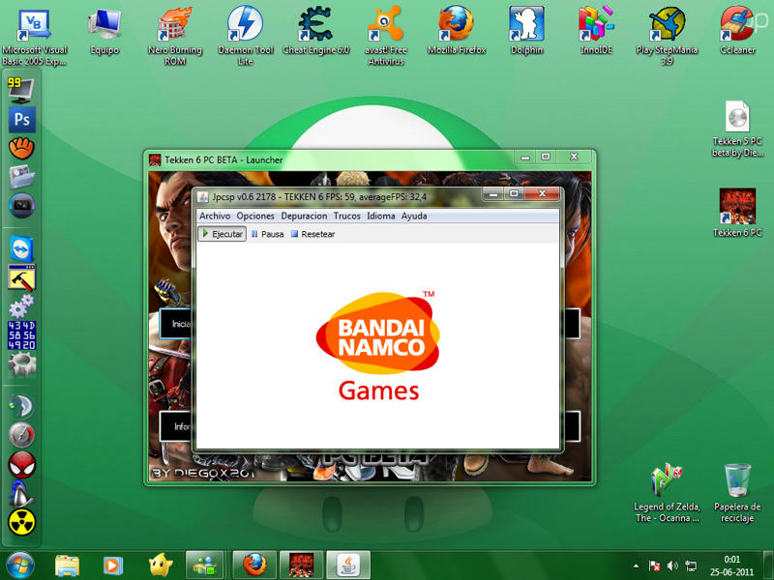Image resolution: width=774 pixels, height=580 pixels.
Task: Launch Cheat Engine 6.0 from desktop
Action: [316, 31]
